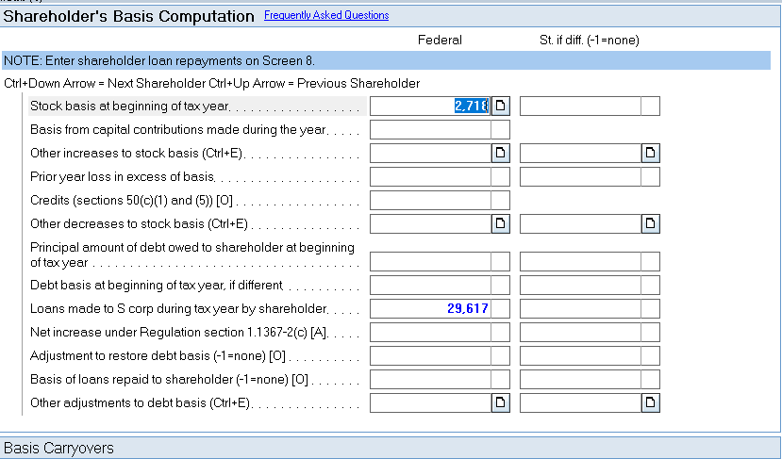The width and height of the screenshot is (782, 459).
Task: Click the Shareholder's Basis Computation section title
Action: pyautogui.click(x=129, y=17)
